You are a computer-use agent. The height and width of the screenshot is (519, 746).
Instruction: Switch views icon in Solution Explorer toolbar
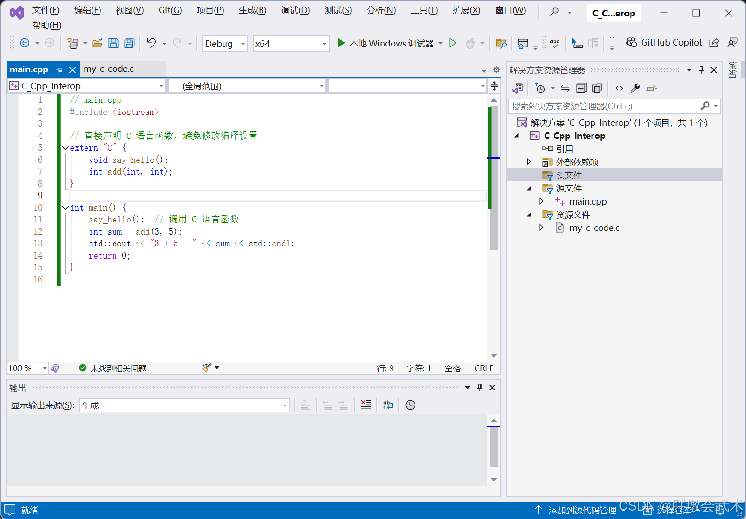(517, 88)
